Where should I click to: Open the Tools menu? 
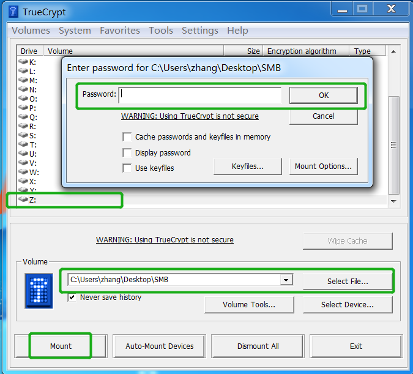(x=161, y=31)
